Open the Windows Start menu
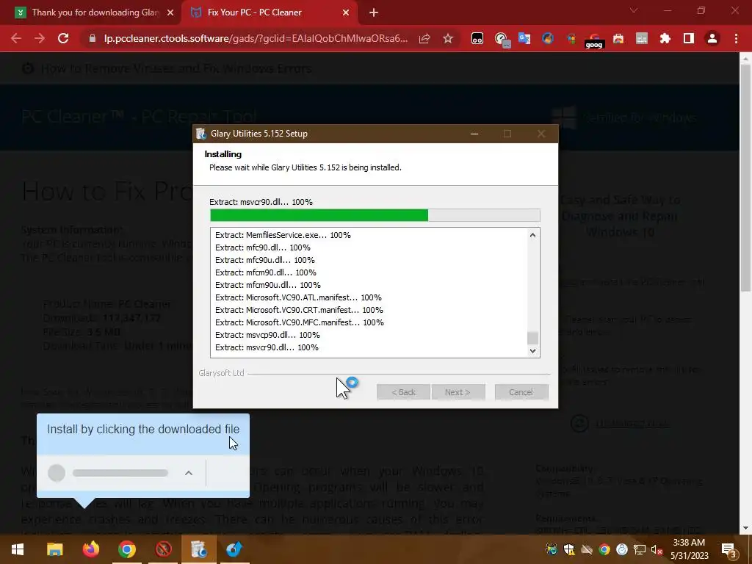Image resolution: width=752 pixels, height=564 pixels. 18,549
